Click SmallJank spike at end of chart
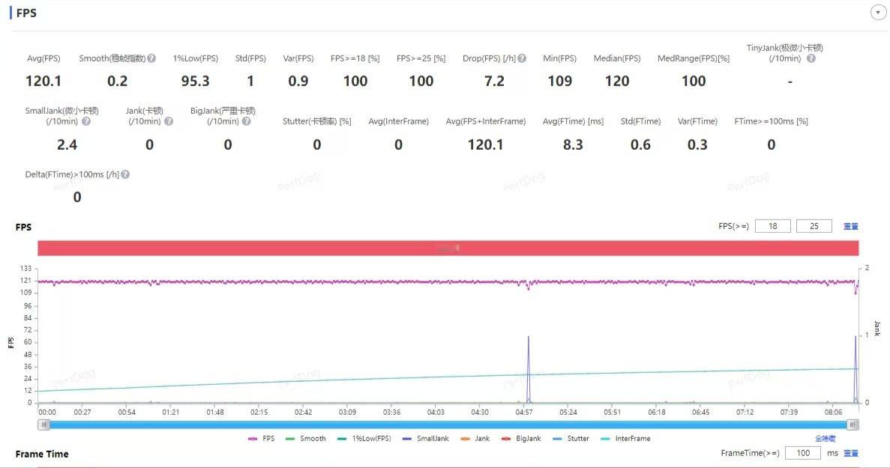The height and width of the screenshot is (468, 890). click(856, 368)
